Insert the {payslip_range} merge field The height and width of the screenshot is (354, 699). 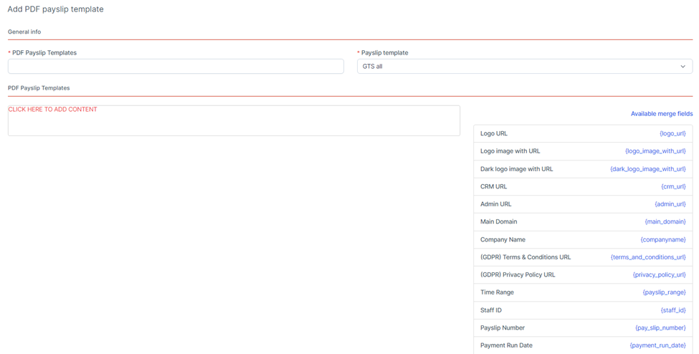click(x=664, y=292)
